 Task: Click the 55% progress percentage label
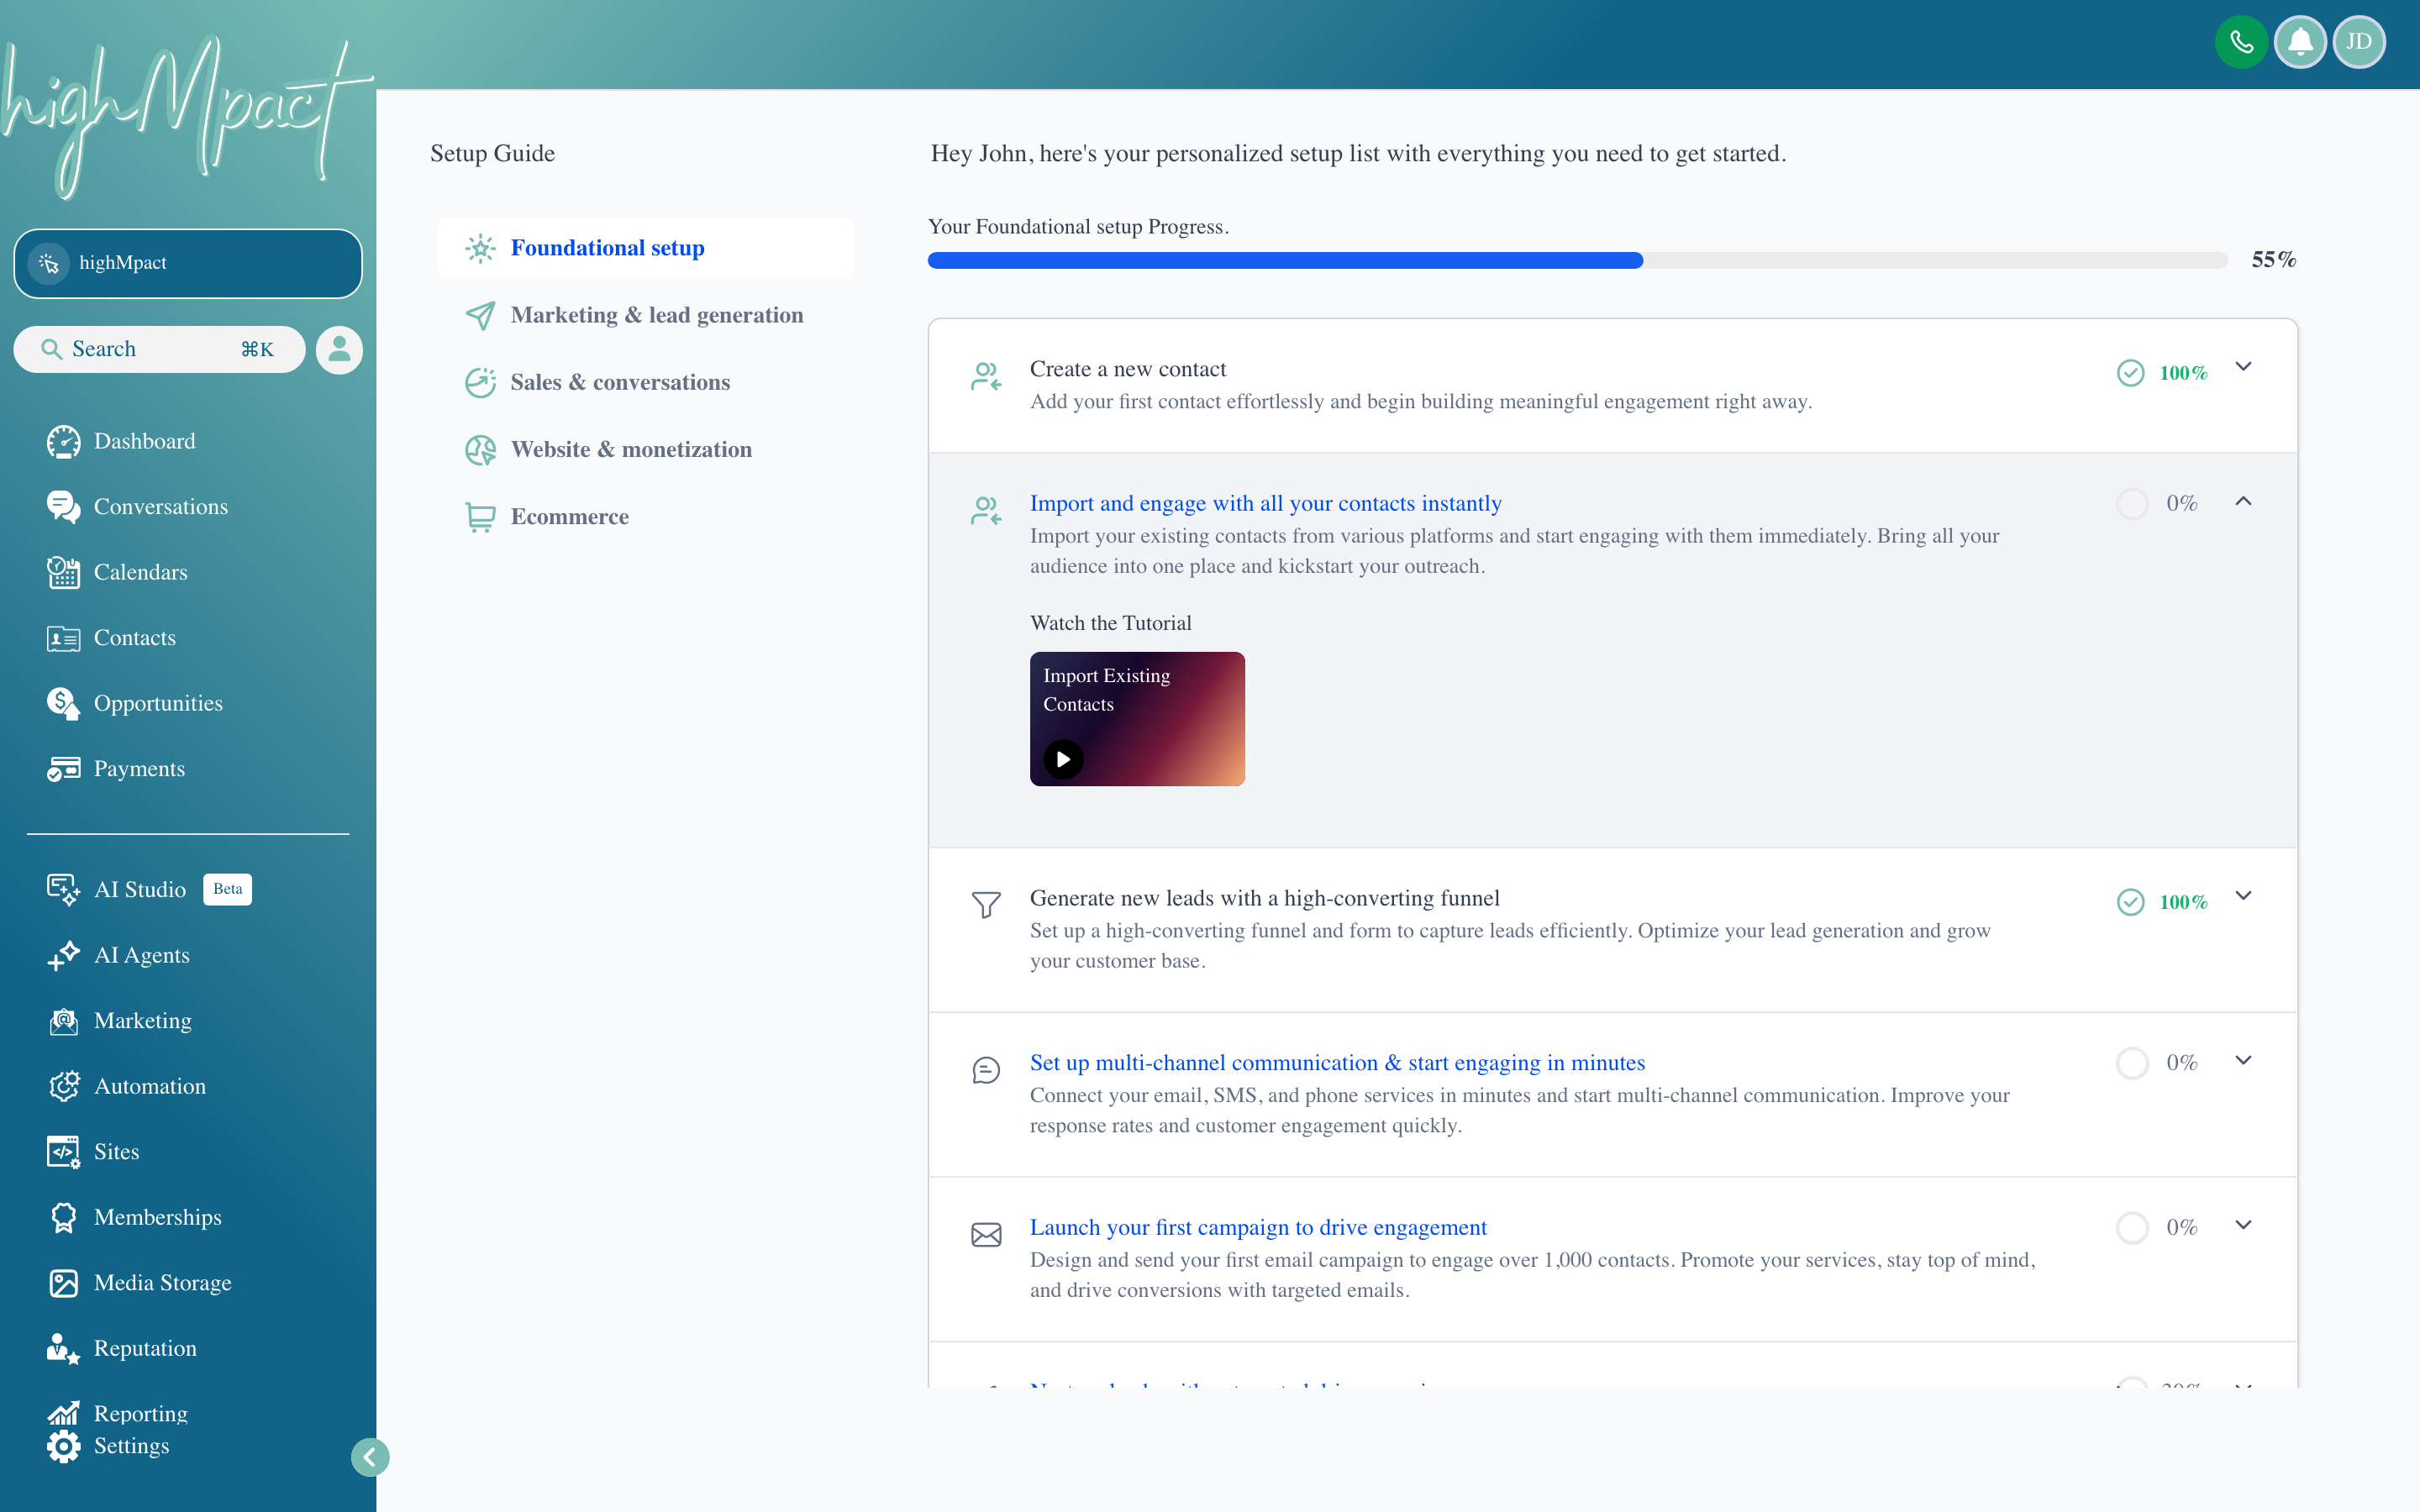(2273, 260)
